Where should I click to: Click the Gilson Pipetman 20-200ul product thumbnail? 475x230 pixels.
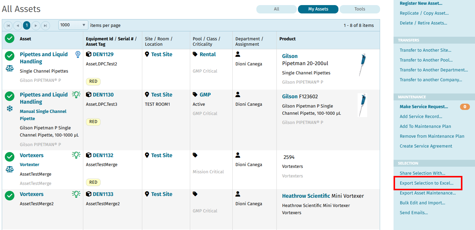click(x=363, y=65)
